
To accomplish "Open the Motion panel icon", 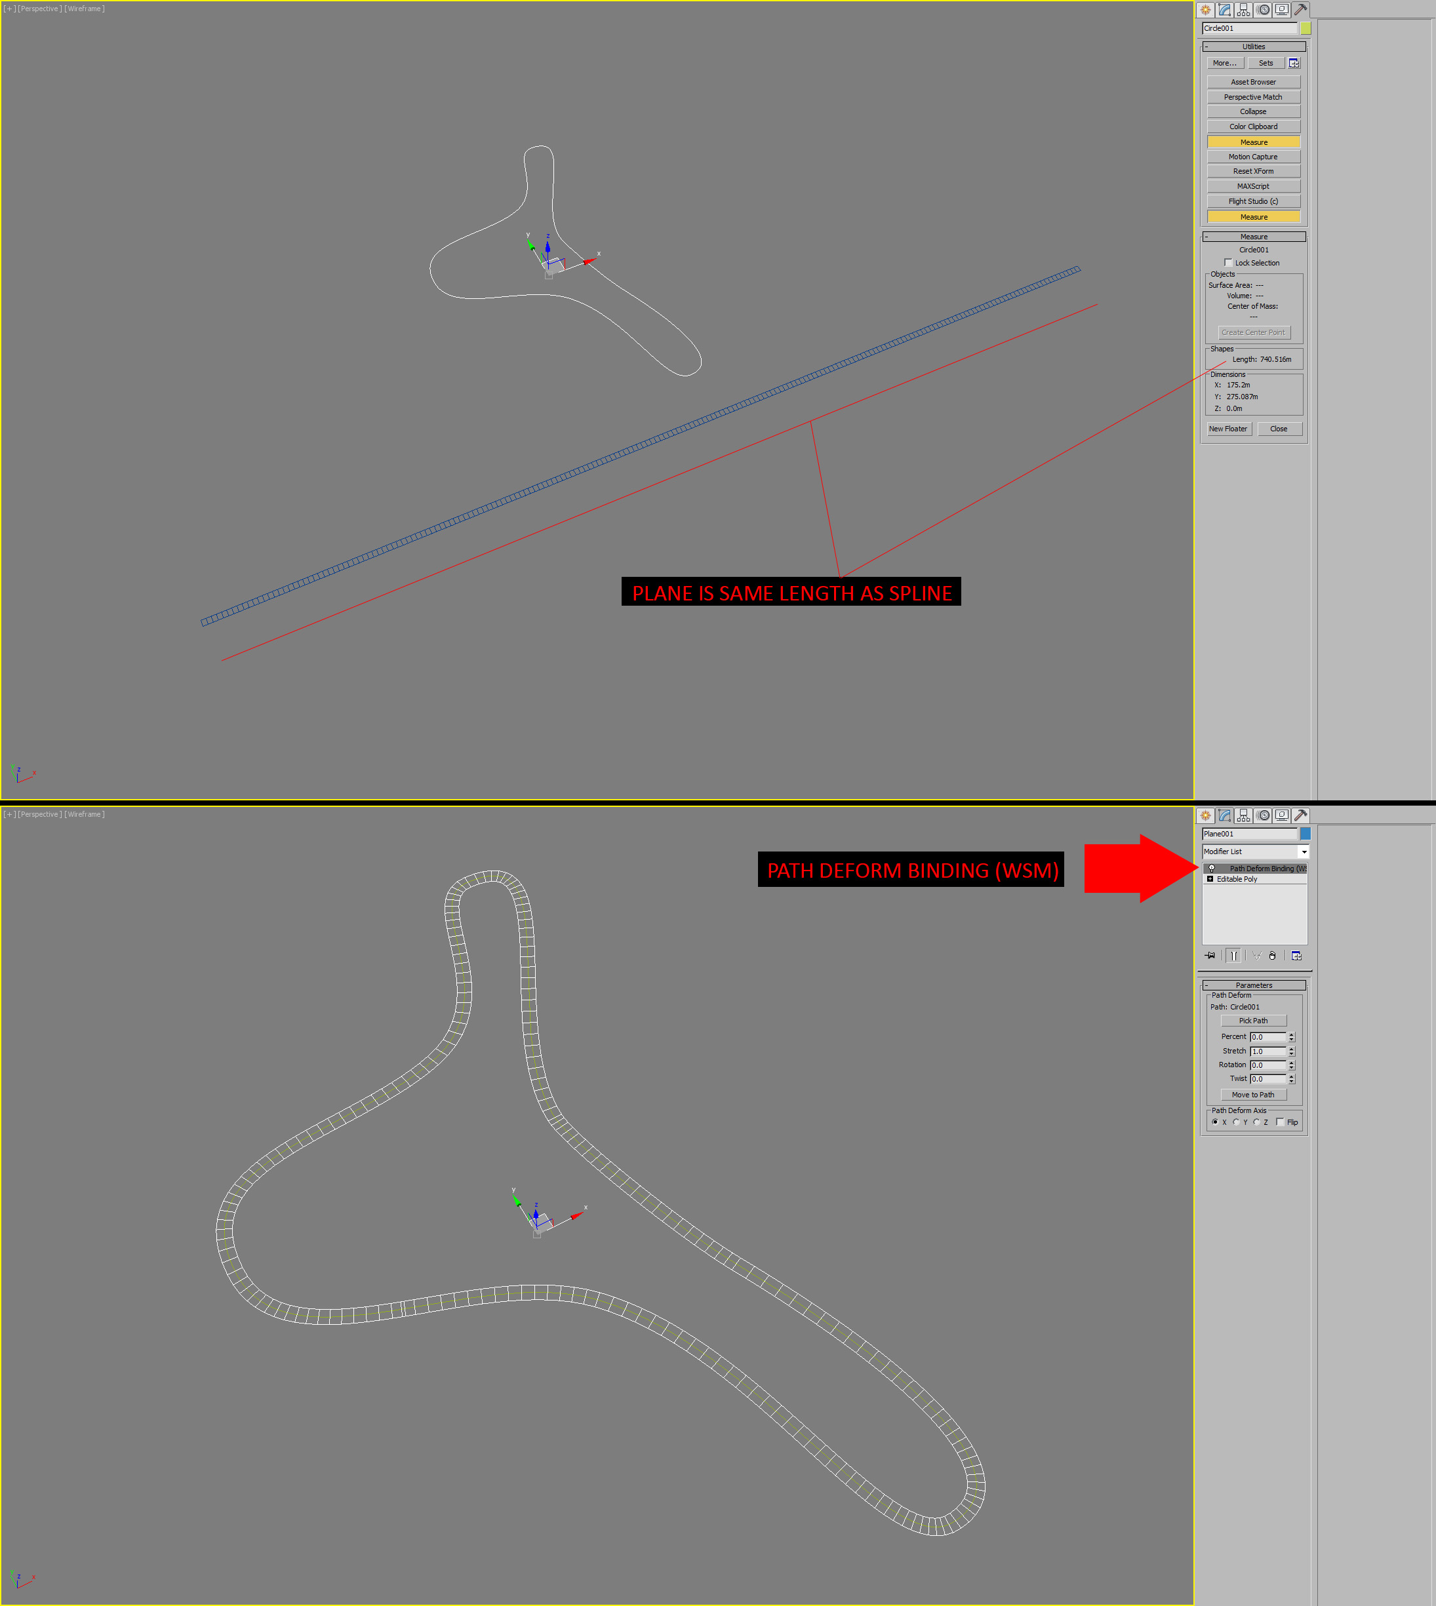I will [x=1263, y=9].
